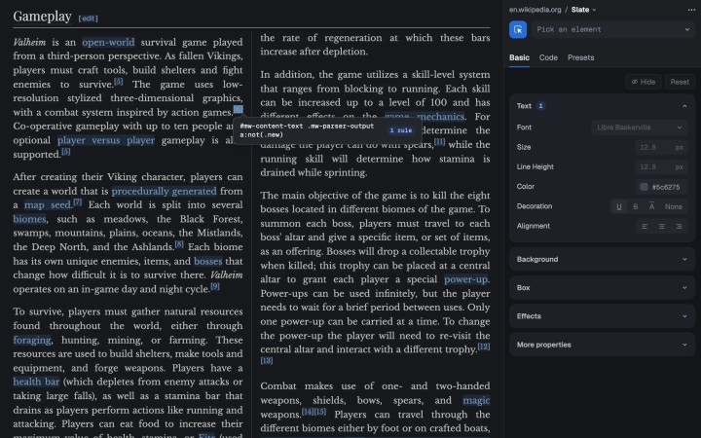Click the Hide button
This screenshot has width=701, height=438.
click(x=644, y=82)
